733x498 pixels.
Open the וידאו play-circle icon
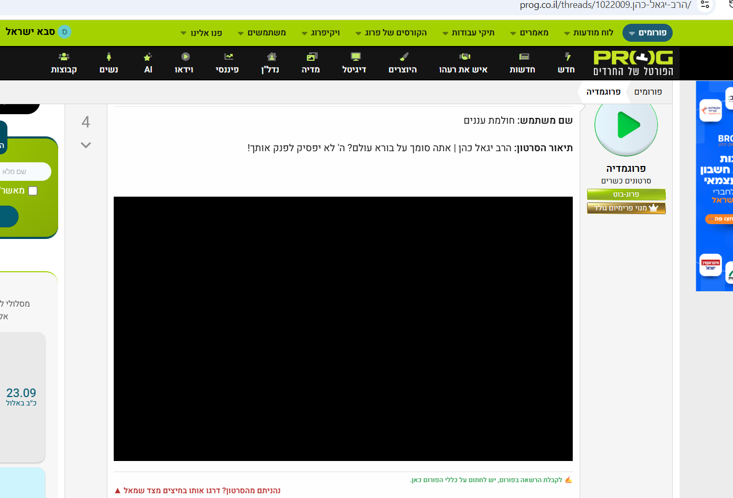click(185, 57)
